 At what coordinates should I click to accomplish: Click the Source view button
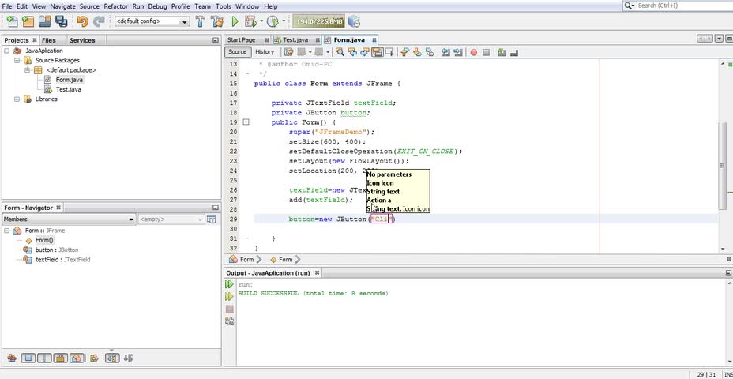point(238,52)
